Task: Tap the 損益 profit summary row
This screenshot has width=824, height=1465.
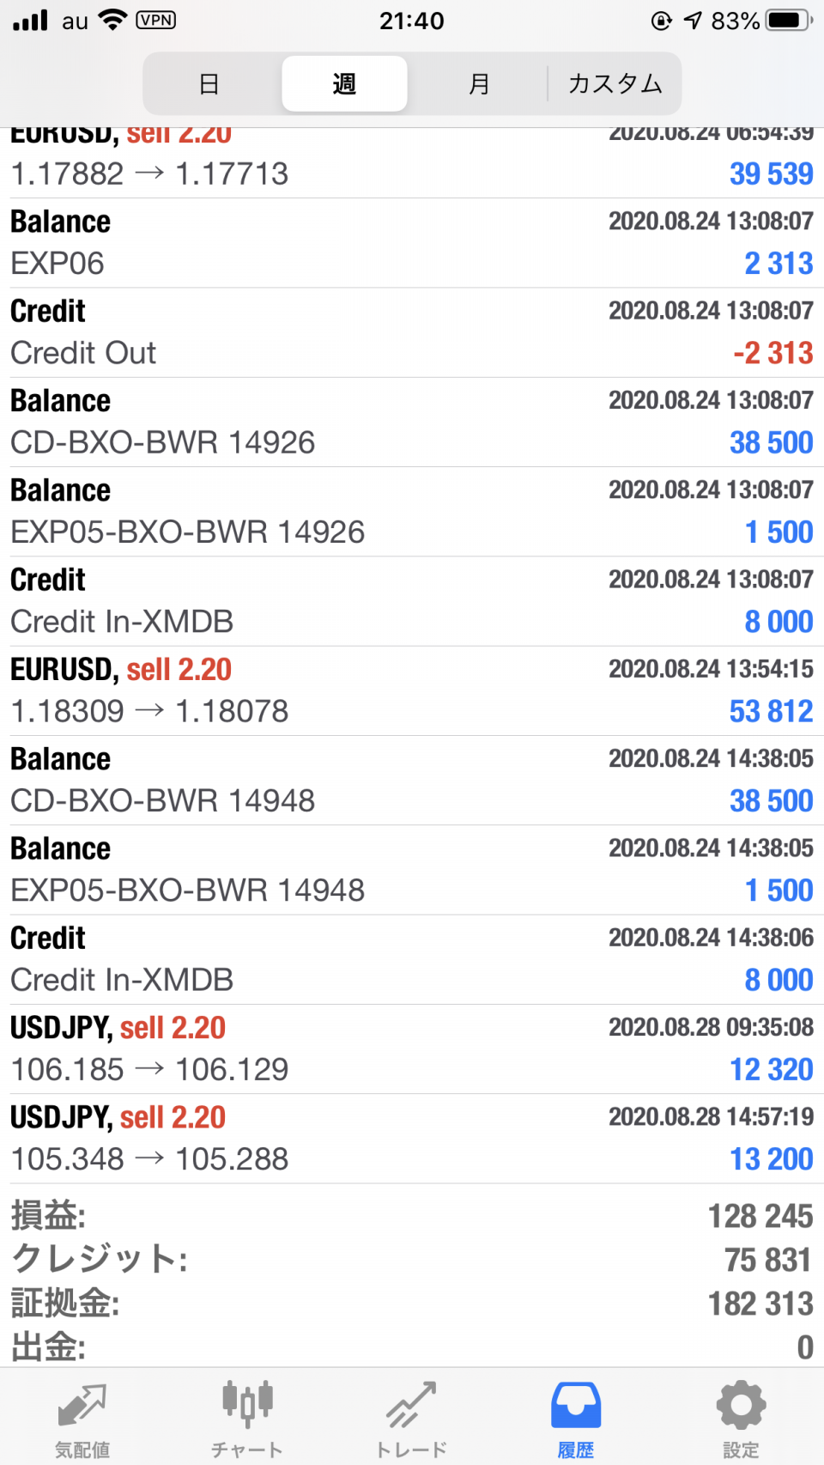Action: 412,1216
